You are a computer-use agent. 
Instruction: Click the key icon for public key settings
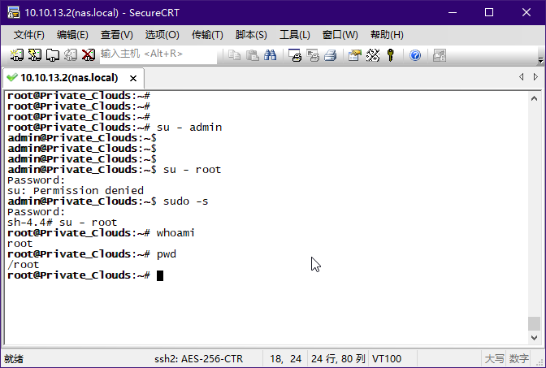point(391,55)
